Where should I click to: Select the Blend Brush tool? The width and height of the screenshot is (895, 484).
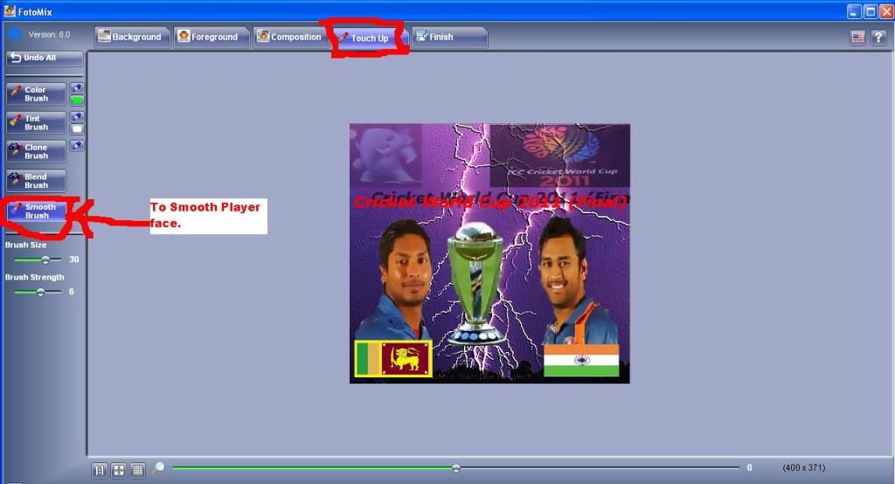(x=36, y=181)
